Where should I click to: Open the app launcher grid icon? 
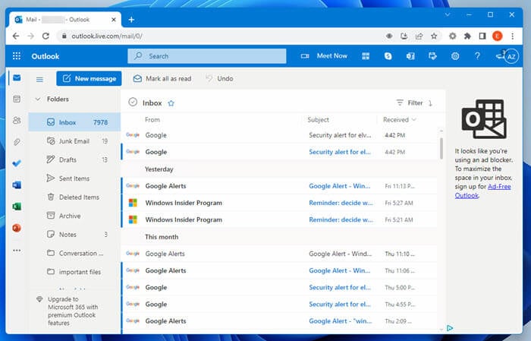coord(17,56)
